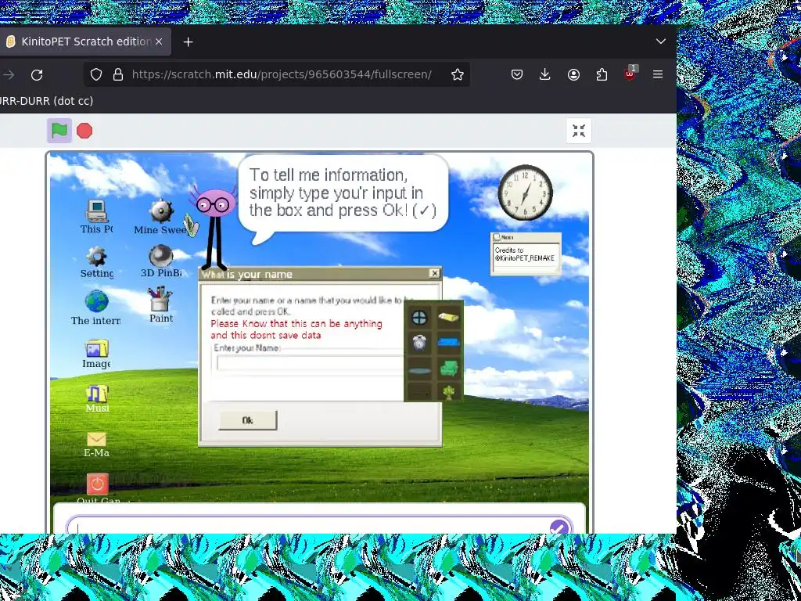Open the Notes credits window

point(526,254)
